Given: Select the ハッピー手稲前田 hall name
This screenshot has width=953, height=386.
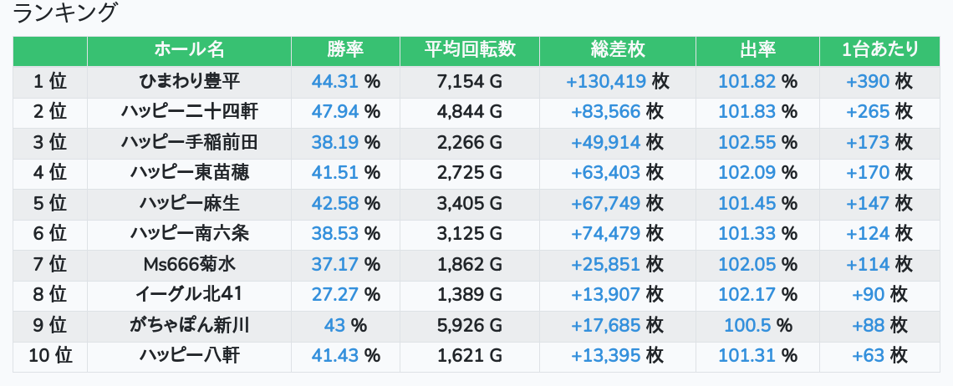Looking at the screenshot, I should [x=190, y=143].
